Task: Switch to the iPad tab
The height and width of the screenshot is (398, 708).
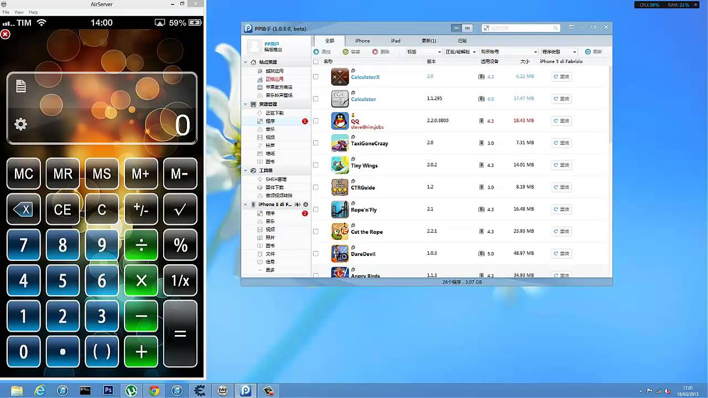Action: 395,41
